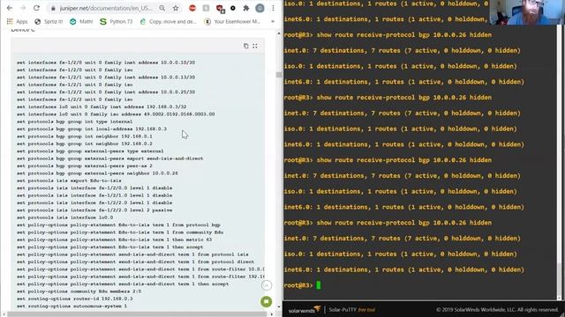Open the Math! bookmark
The width and height of the screenshot is (565, 317).
pos(81,21)
